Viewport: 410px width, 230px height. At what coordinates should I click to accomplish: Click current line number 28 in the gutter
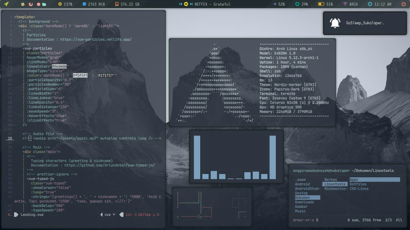tap(10, 139)
